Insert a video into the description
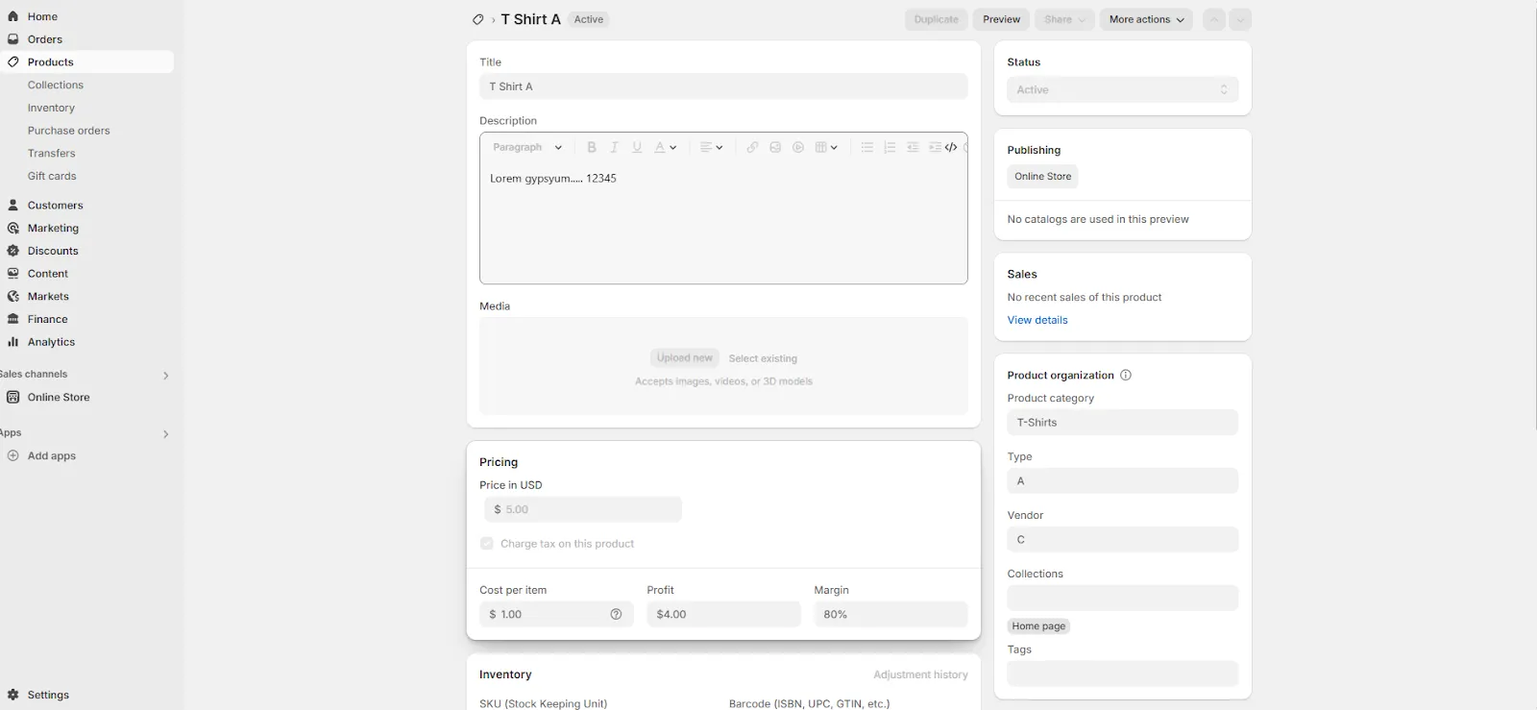 point(798,147)
